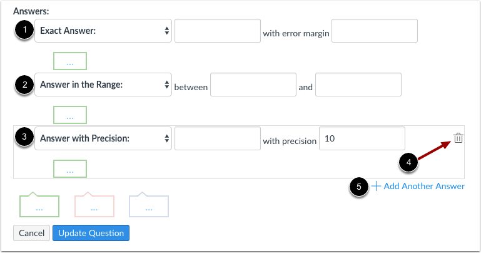Edit the precision field containing 10
This screenshot has width=481, height=253.
pos(362,138)
